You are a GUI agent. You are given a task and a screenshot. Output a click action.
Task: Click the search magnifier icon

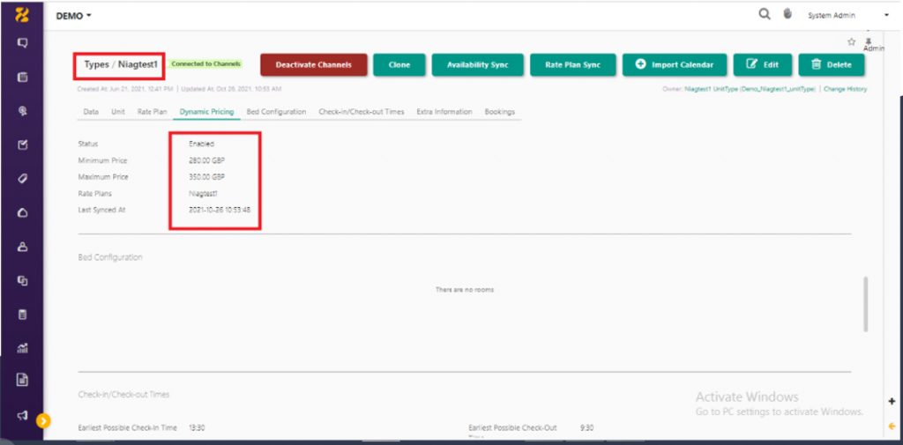(x=765, y=15)
